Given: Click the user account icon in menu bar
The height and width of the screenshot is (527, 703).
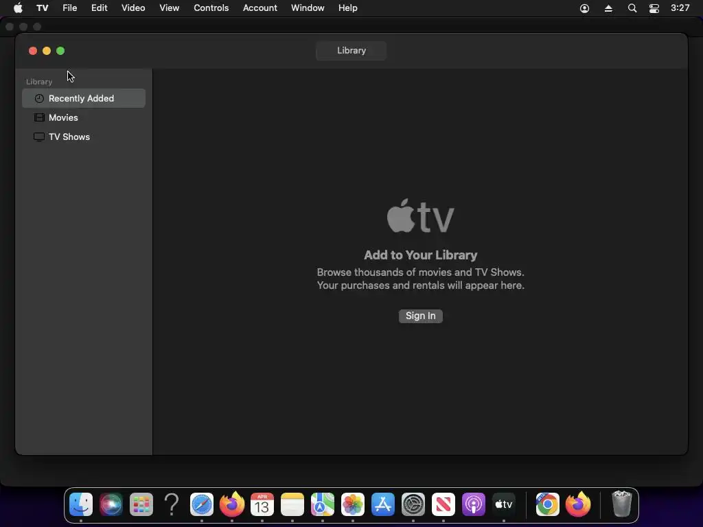Looking at the screenshot, I should (x=584, y=8).
